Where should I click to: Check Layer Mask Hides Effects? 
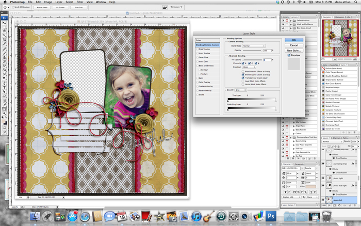[243, 81]
